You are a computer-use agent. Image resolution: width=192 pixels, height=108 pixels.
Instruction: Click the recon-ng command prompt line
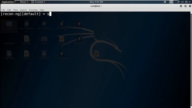click(26, 14)
